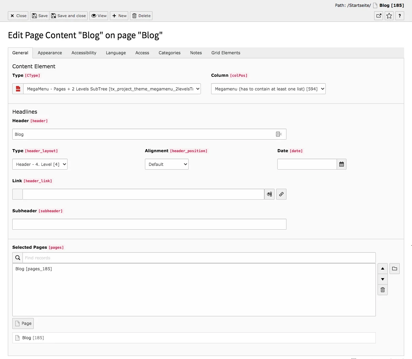Open the page browser folder icon

pyautogui.click(x=395, y=269)
